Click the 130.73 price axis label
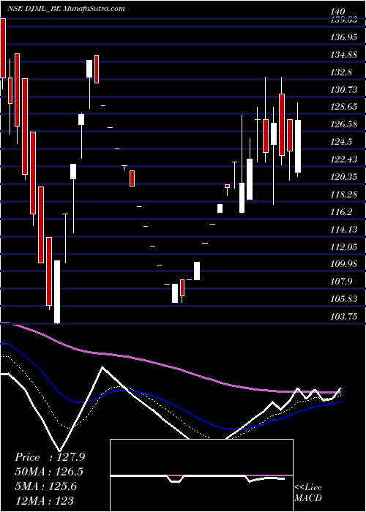 tap(343, 90)
